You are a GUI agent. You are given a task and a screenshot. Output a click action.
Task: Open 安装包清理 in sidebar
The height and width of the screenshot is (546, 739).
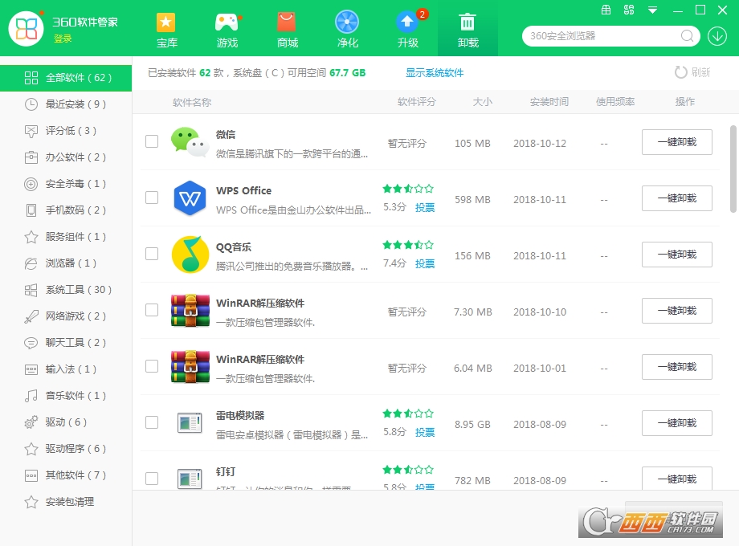[66, 502]
